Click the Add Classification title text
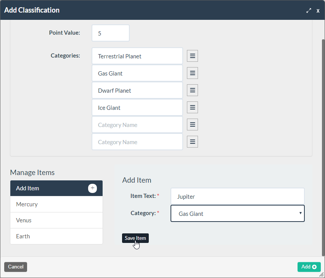325x278 pixels. (32, 10)
